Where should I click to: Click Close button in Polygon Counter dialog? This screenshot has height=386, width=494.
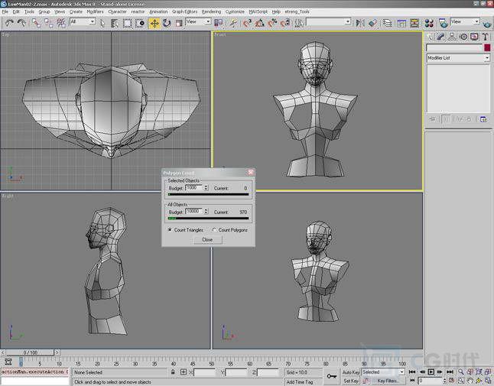(207, 240)
